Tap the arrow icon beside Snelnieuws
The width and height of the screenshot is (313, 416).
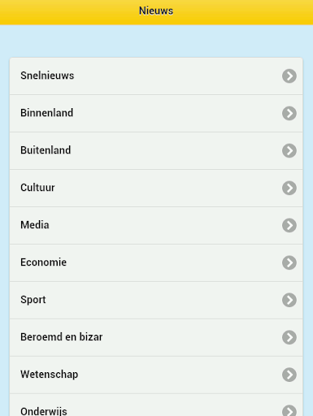[289, 76]
